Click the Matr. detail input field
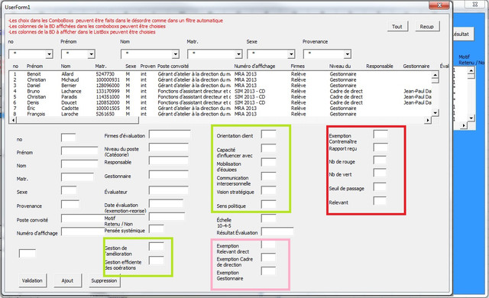This screenshot has width=489, height=298. click(78, 177)
